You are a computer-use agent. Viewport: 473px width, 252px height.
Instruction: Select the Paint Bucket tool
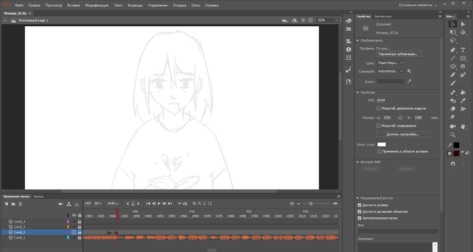coord(462,92)
